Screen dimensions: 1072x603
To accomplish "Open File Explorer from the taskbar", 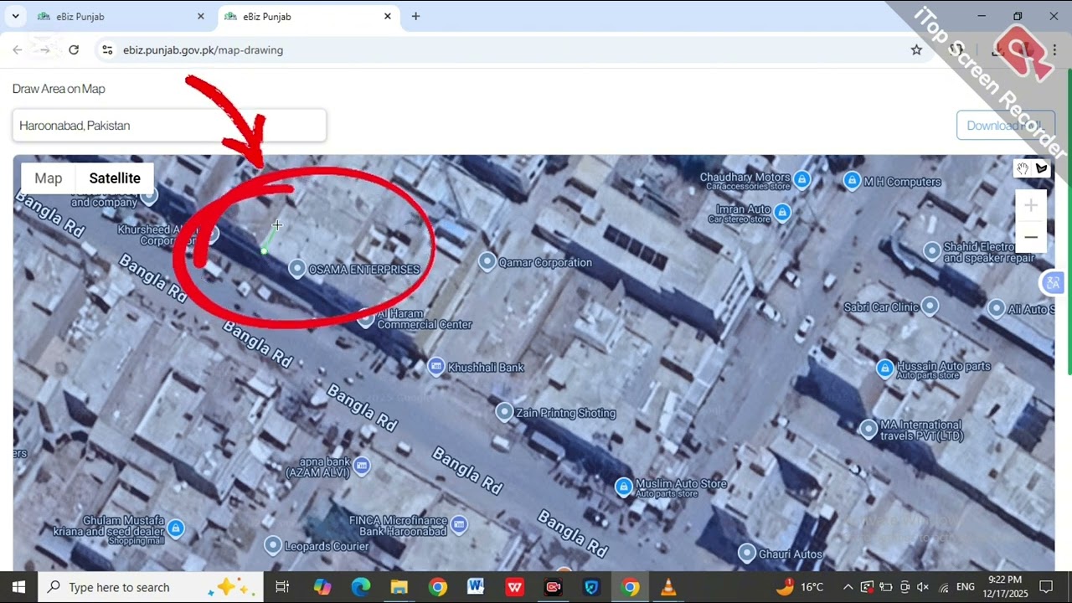I will point(399,587).
